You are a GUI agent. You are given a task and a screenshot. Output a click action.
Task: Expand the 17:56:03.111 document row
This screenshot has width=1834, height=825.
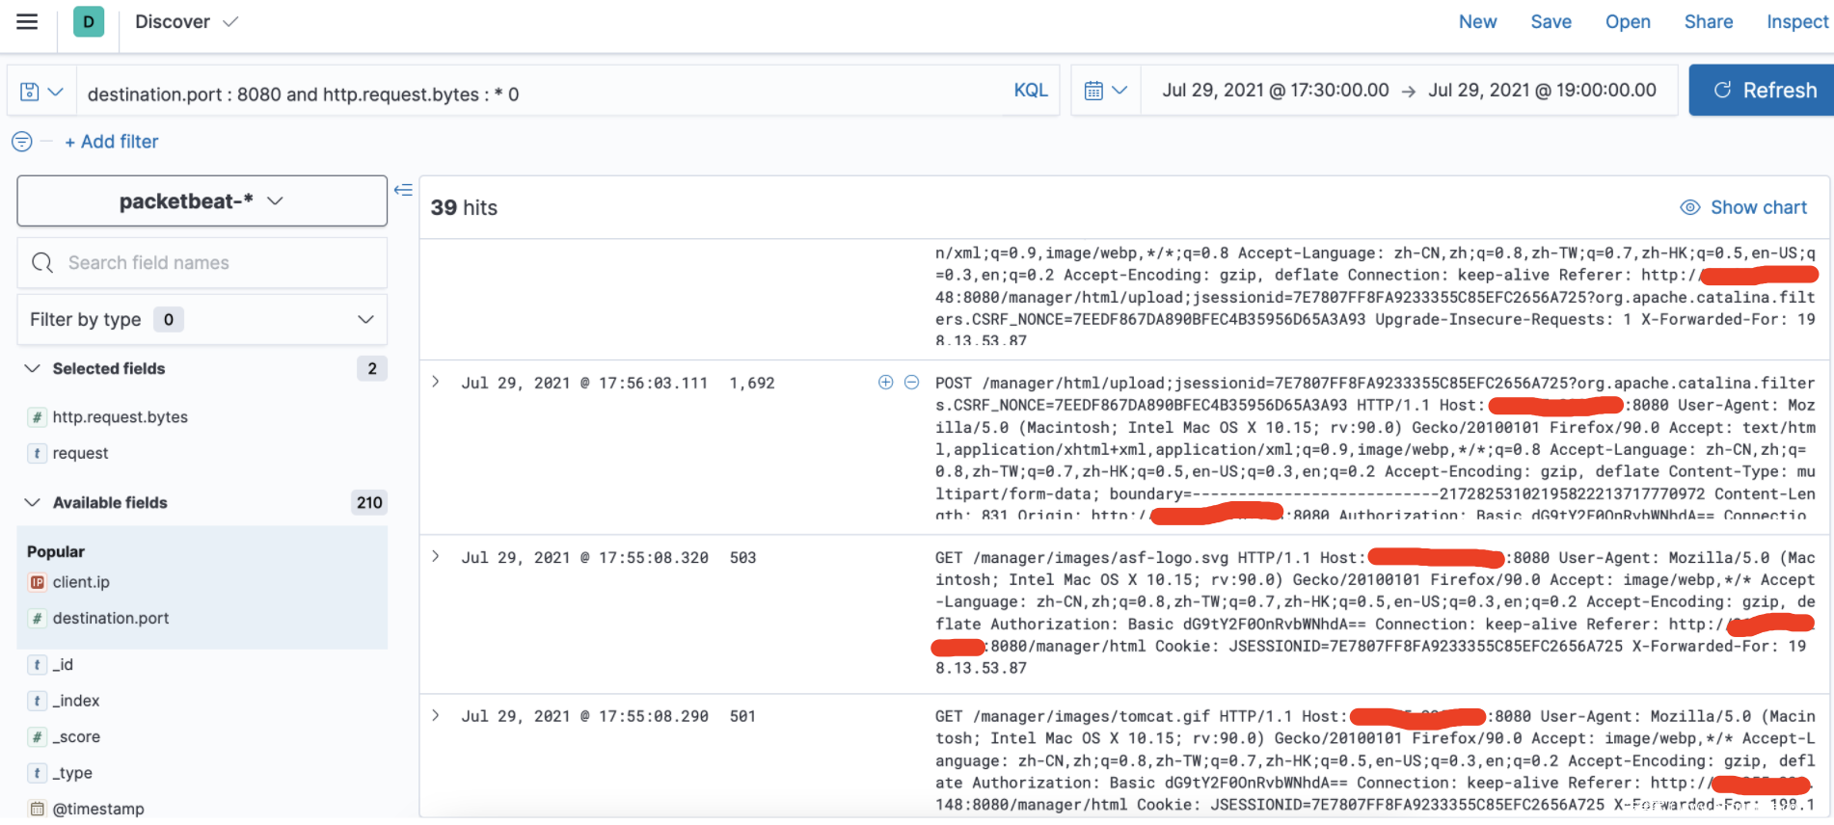pyautogui.click(x=436, y=383)
